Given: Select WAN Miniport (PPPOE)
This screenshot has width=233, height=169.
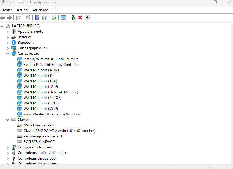Looking at the screenshot, I should 43,98.
